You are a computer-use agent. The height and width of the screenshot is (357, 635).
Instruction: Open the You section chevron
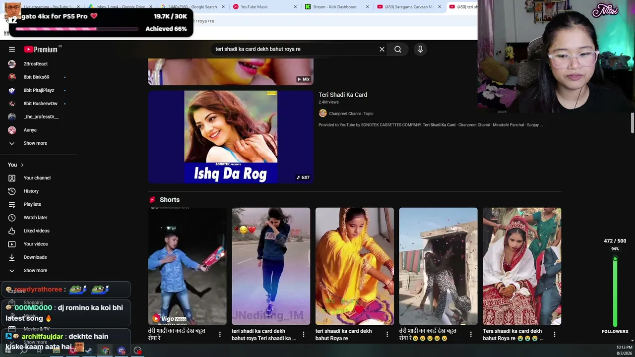(x=22, y=165)
